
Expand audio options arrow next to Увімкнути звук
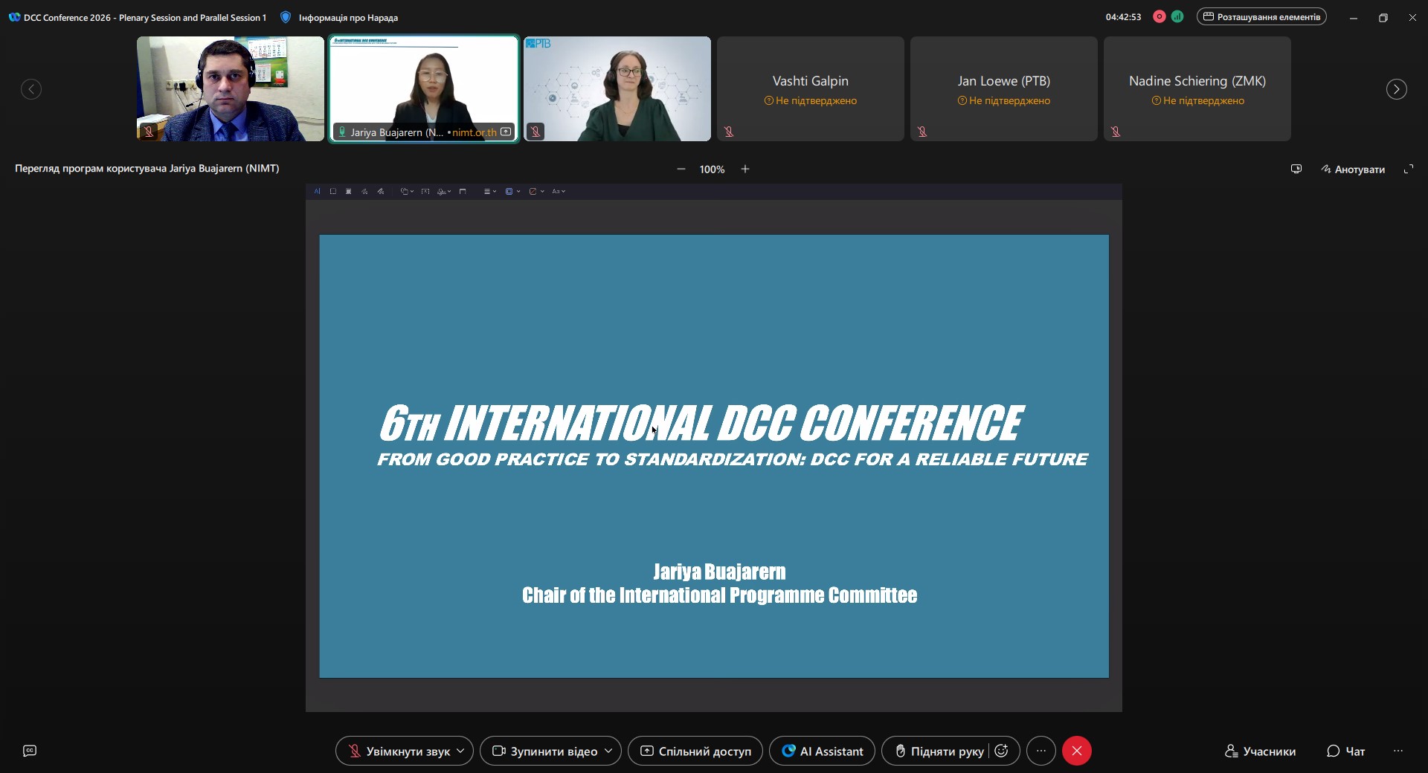460,751
